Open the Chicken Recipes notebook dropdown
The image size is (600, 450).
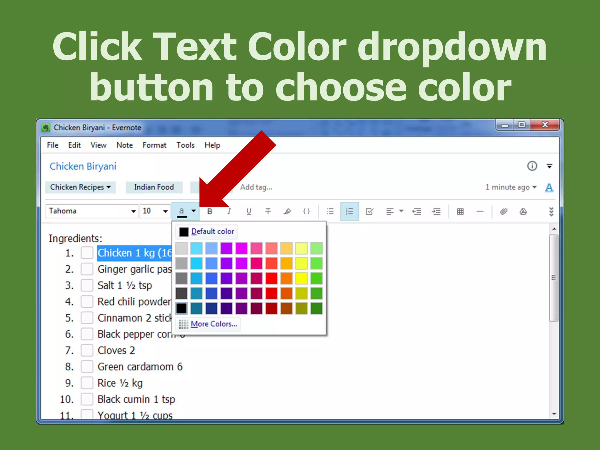80,187
